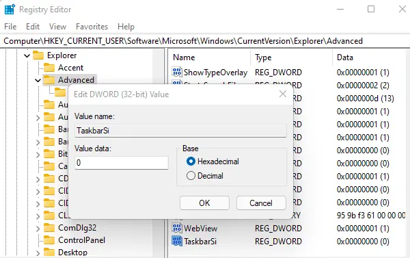This screenshot has height=258, width=410.
Task: Expand the CD folder node
Action: 38,179
